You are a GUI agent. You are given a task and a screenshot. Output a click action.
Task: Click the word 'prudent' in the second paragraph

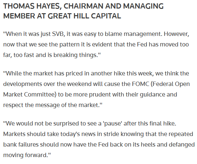click(x=100, y=95)
